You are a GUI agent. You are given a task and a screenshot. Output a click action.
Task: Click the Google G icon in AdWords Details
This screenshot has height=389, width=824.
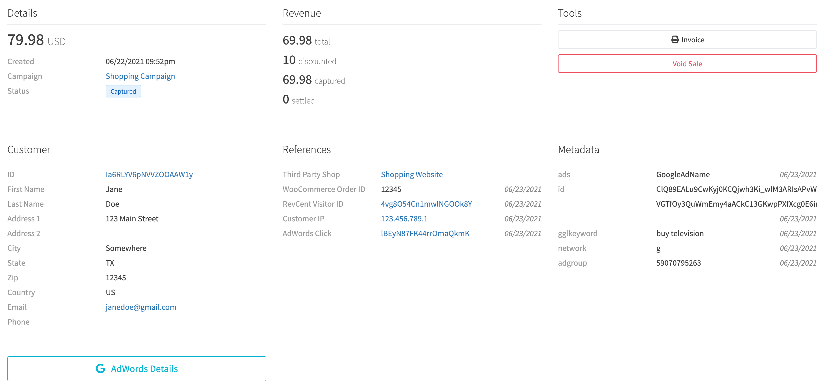click(101, 369)
